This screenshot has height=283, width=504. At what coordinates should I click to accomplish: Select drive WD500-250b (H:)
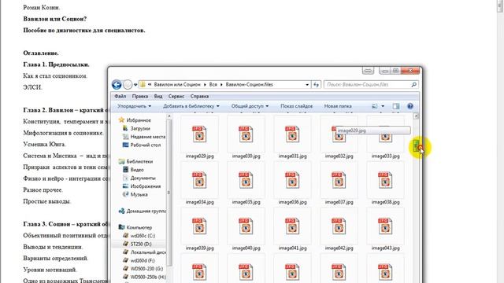144,277
